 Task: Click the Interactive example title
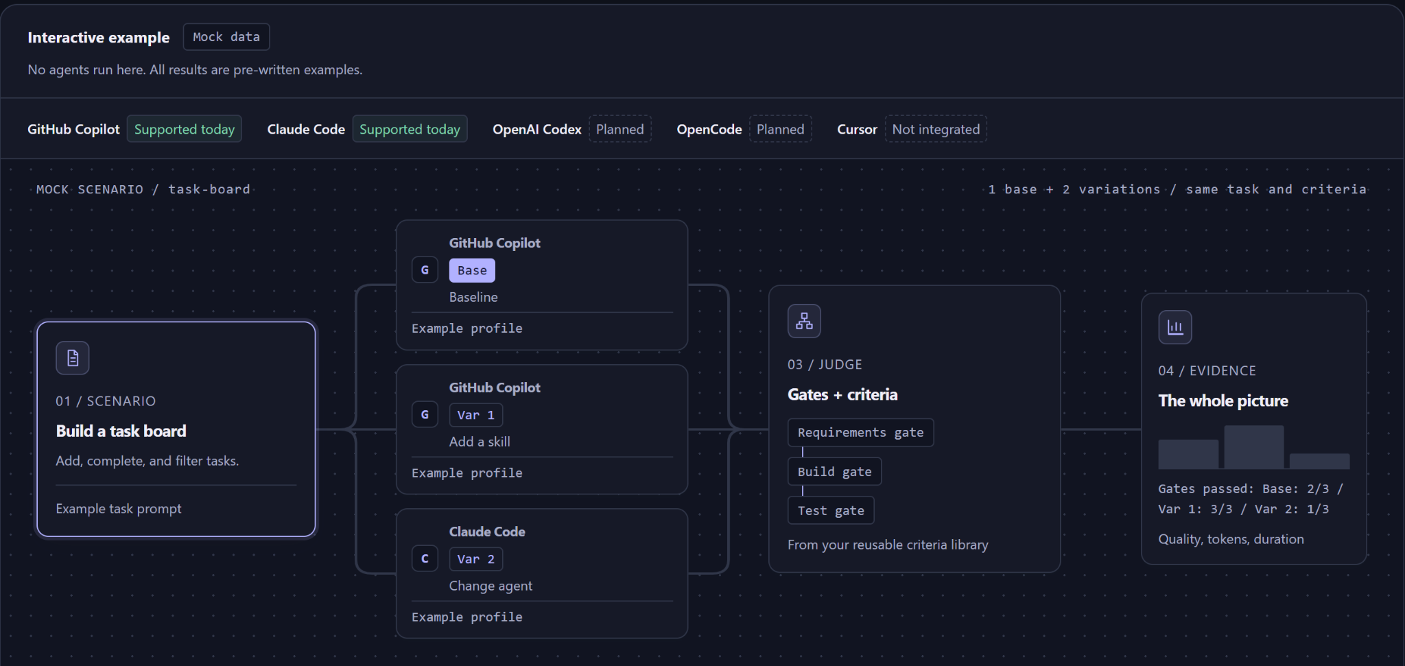tap(99, 38)
